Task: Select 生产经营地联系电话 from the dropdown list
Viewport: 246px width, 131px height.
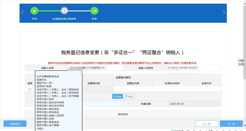Action: pos(48,76)
